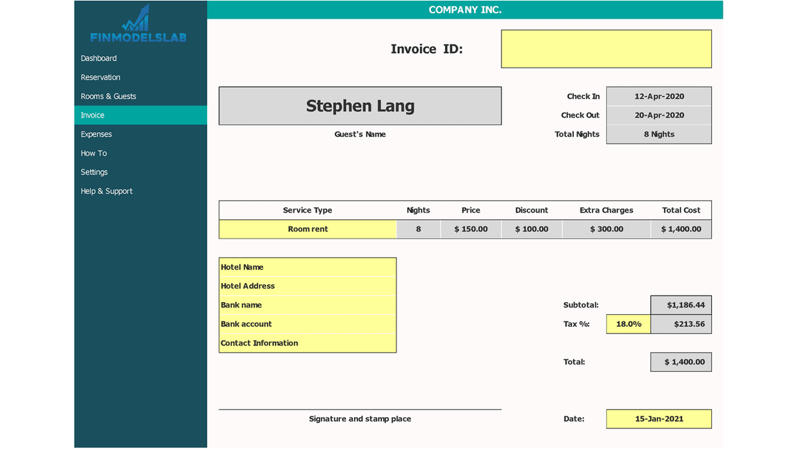Click the Check Out label
This screenshot has width=797, height=449.
[580, 115]
